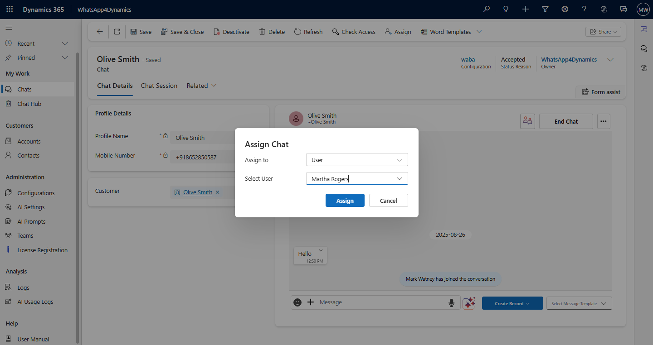
Task: Click the add attachment plus icon
Action: click(x=311, y=302)
